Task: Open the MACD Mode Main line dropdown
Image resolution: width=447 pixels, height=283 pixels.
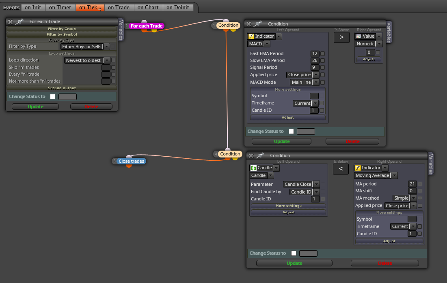Action: point(304,83)
